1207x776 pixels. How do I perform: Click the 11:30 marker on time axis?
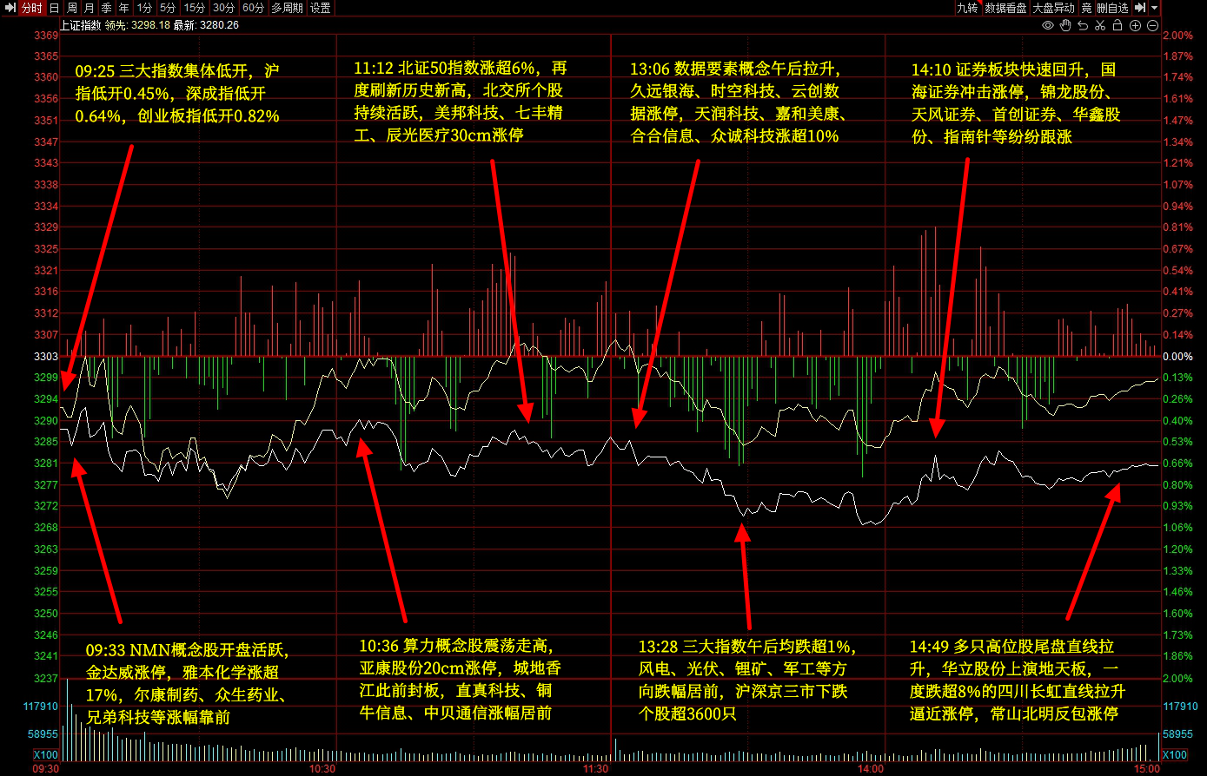(595, 769)
